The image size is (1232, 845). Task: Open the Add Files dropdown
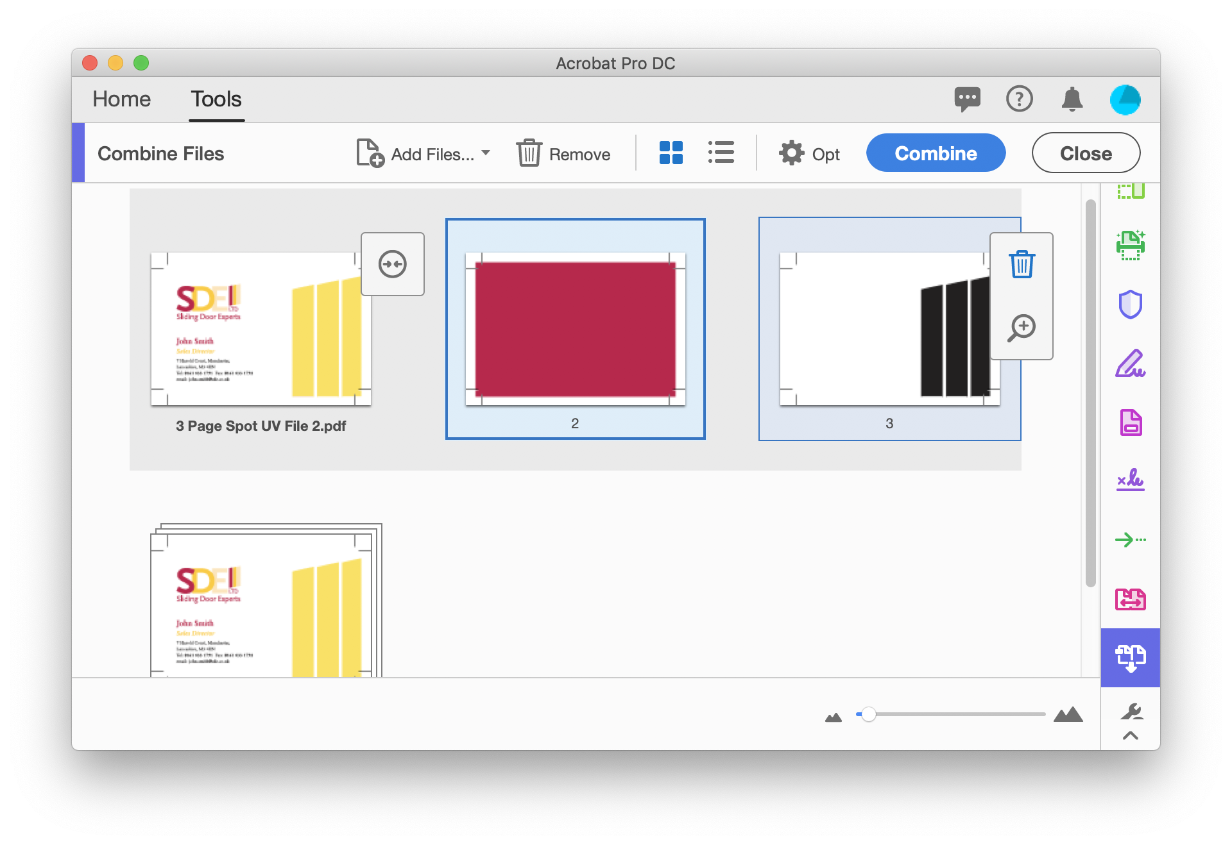point(486,153)
